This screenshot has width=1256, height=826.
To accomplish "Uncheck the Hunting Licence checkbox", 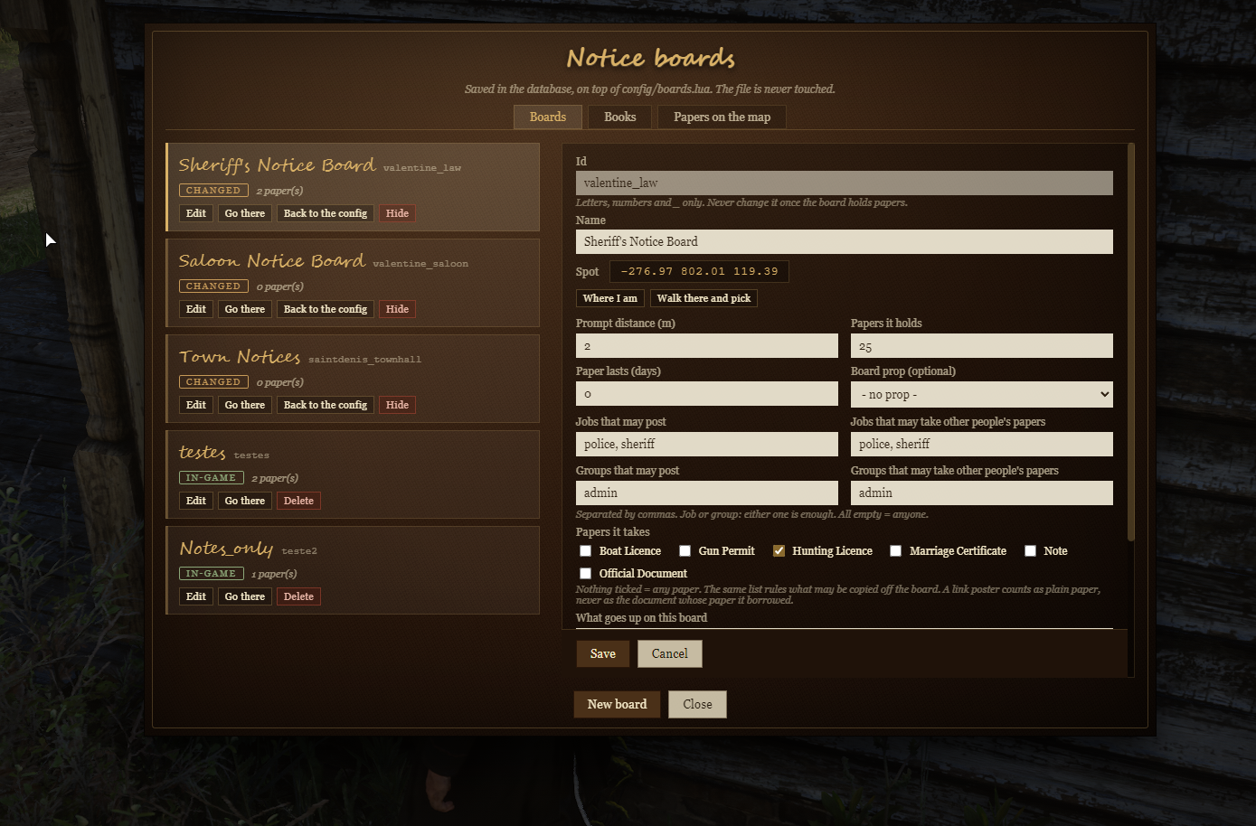I will tap(779, 551).
